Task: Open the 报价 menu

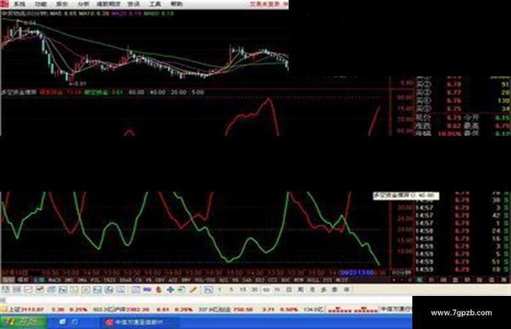Action: [62, 4]
